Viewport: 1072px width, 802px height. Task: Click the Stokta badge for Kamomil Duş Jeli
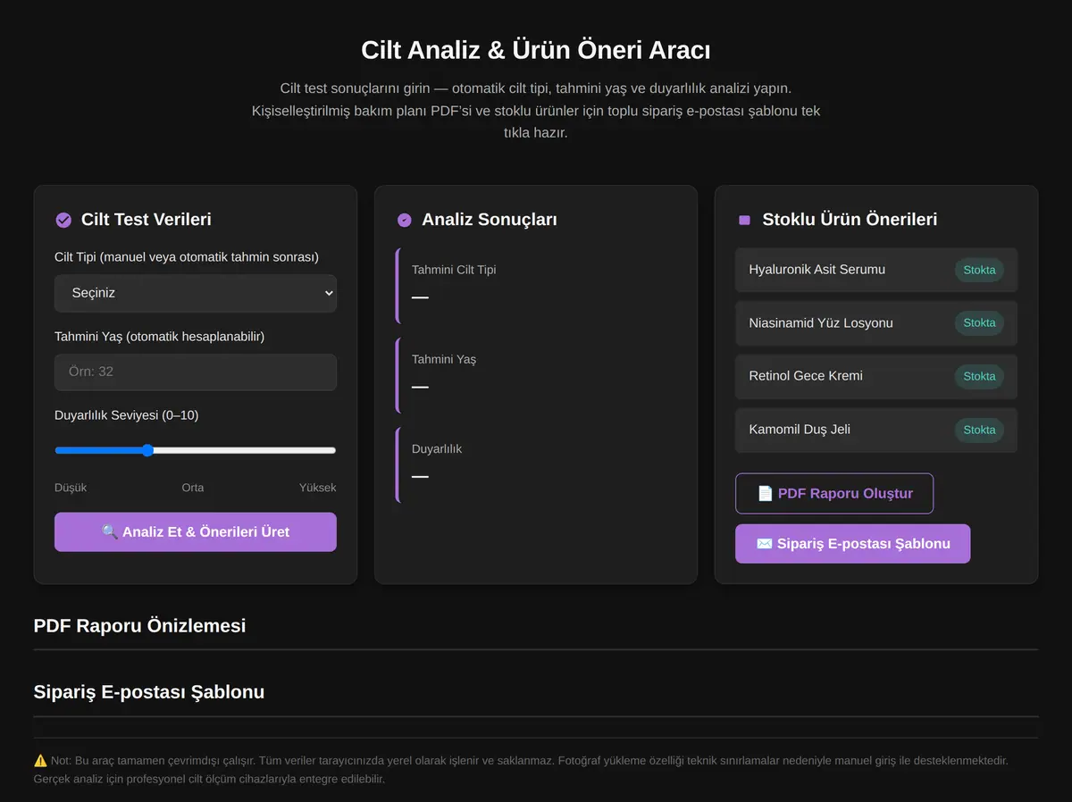tap(979, 430)
